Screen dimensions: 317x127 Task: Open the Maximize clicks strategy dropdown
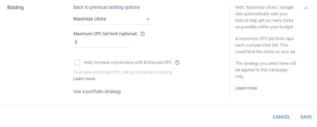[x=113, y=19]
